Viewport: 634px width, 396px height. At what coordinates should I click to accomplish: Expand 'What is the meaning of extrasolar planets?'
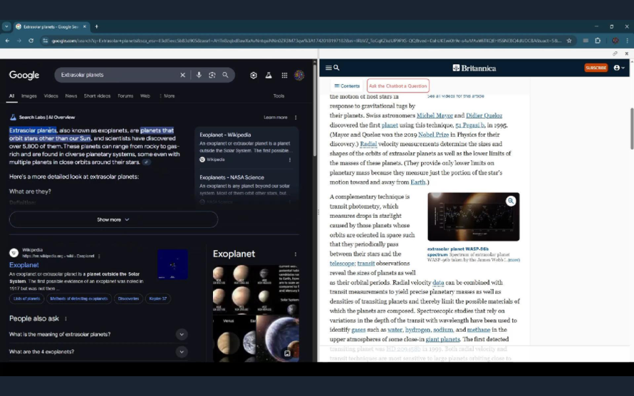[181, 334]
